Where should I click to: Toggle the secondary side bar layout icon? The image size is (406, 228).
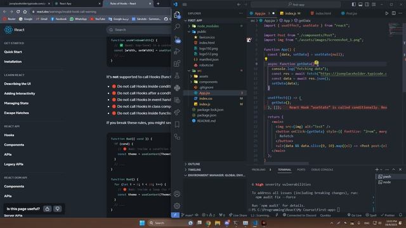(367, 4)
